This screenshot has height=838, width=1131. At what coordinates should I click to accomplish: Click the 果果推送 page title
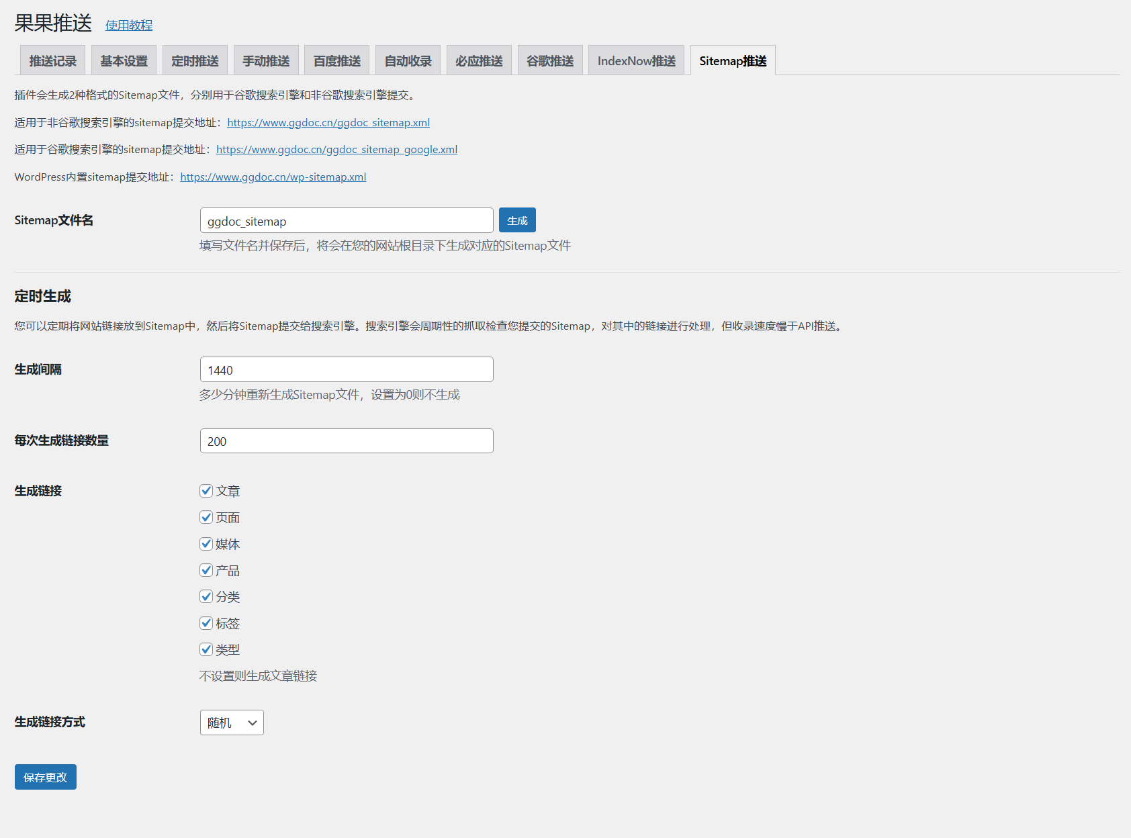coord(53,23)
